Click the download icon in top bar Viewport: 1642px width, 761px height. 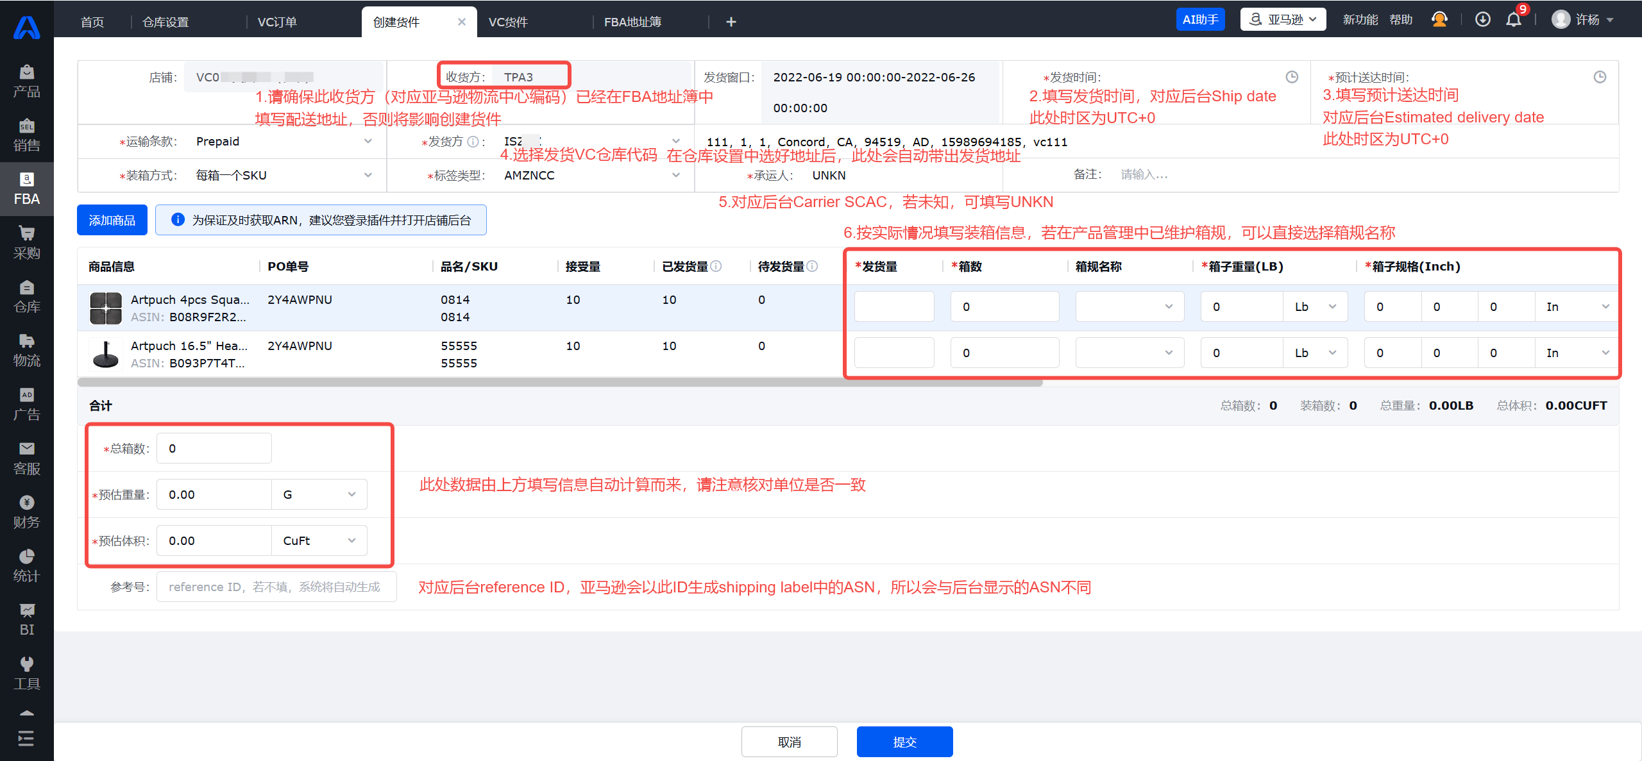(x=1482, y=20)
